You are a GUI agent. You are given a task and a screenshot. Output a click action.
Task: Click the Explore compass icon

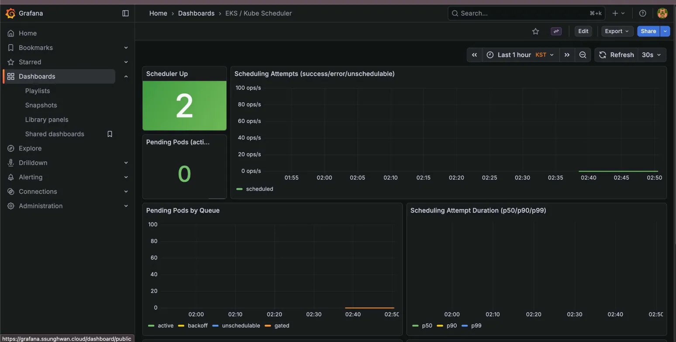[x=11, y=148]
